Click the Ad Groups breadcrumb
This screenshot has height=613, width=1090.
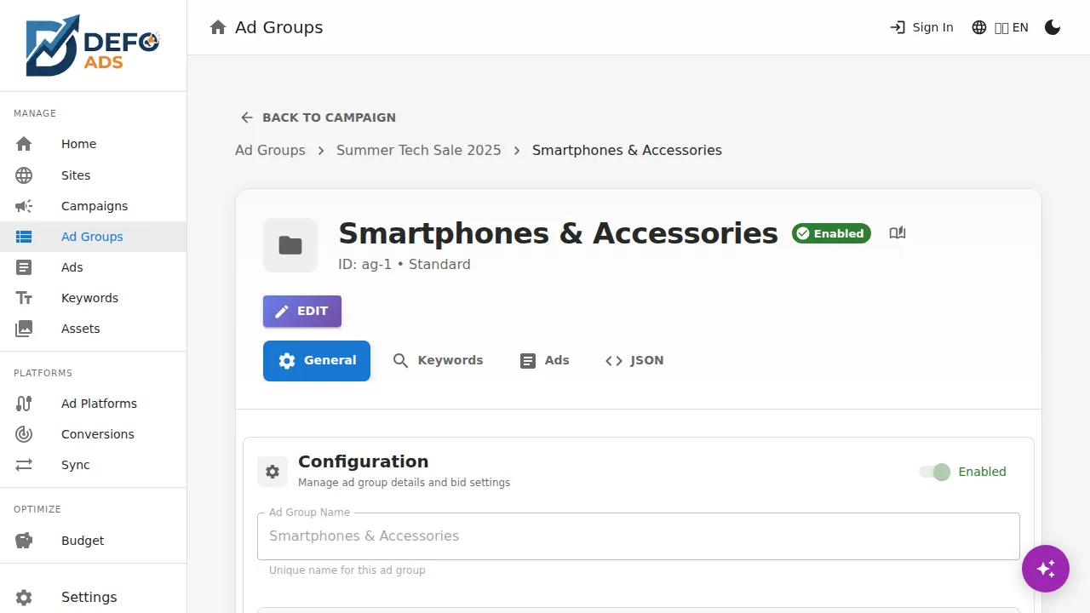(x=270, y=150)
